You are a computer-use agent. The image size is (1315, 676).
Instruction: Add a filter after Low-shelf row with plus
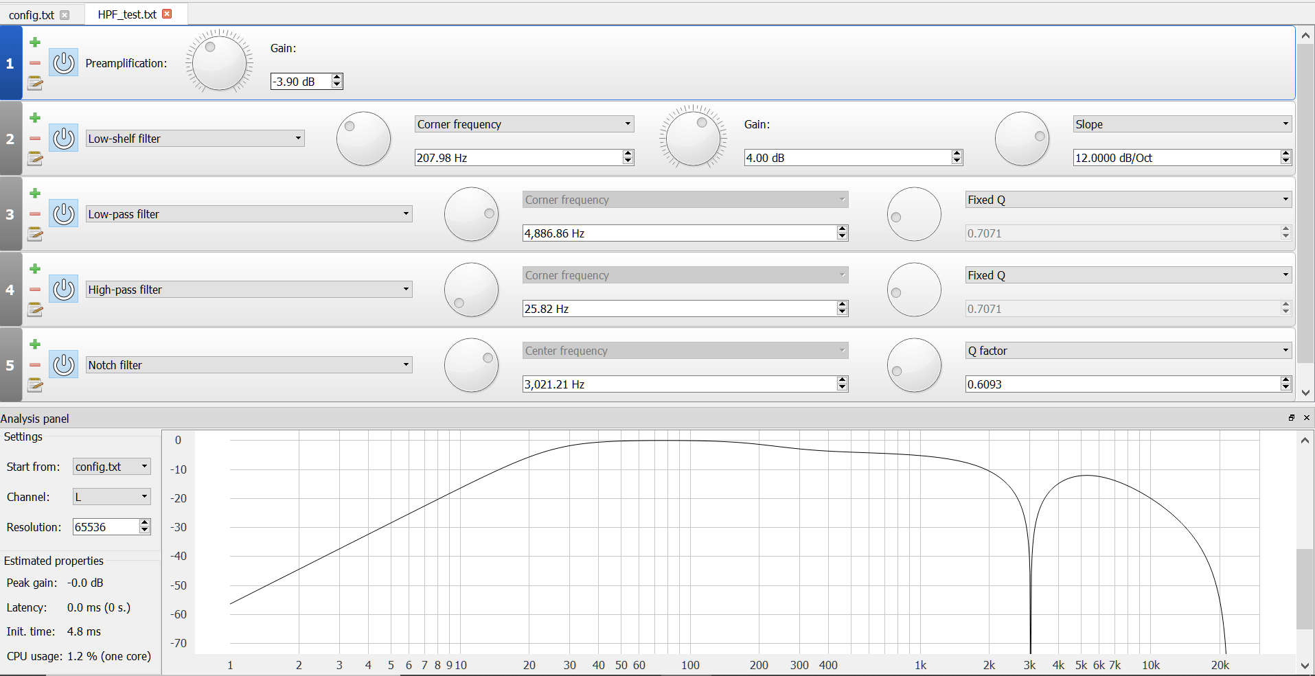click(x=35, y=118)
